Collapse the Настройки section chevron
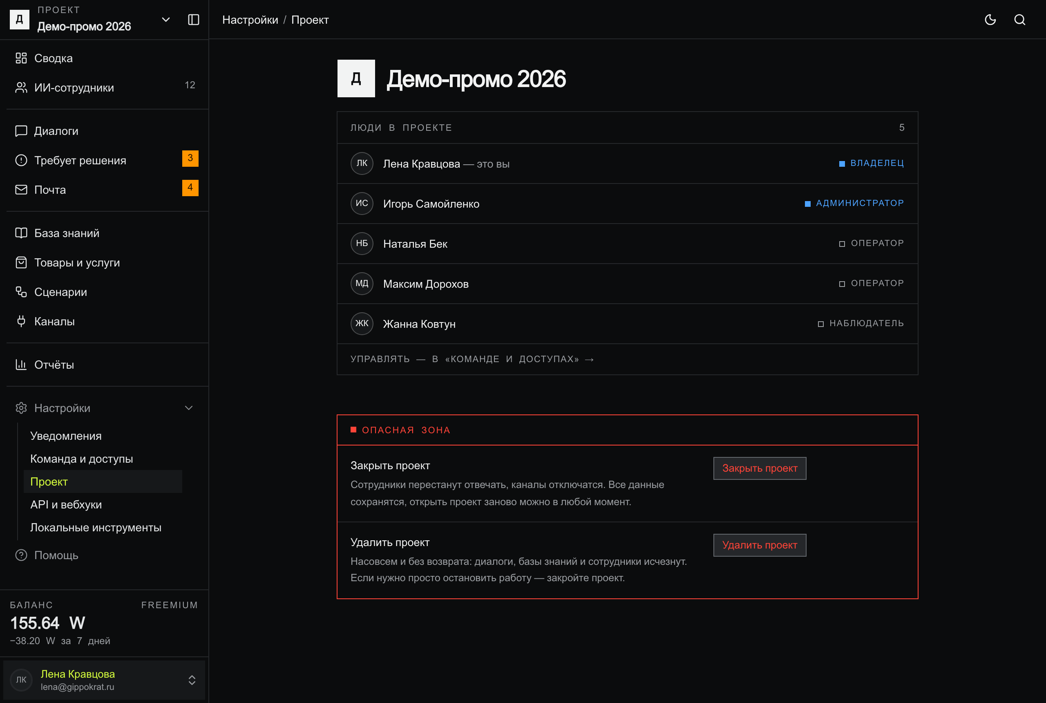This screenshot has height=703, width=1046. point(189,408)
